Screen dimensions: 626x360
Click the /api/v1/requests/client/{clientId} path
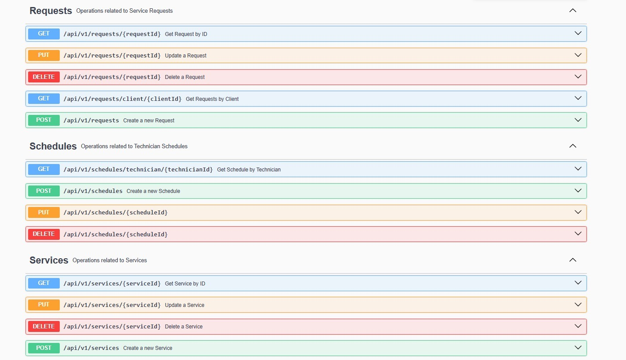(123, 99)
